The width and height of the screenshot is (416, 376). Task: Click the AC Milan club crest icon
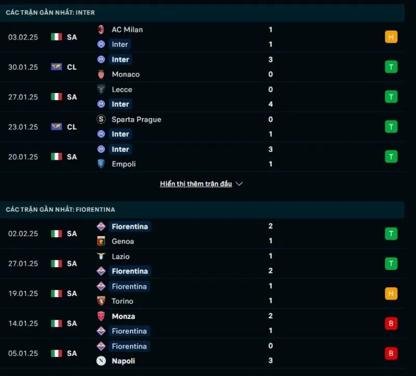coord(102,30)
